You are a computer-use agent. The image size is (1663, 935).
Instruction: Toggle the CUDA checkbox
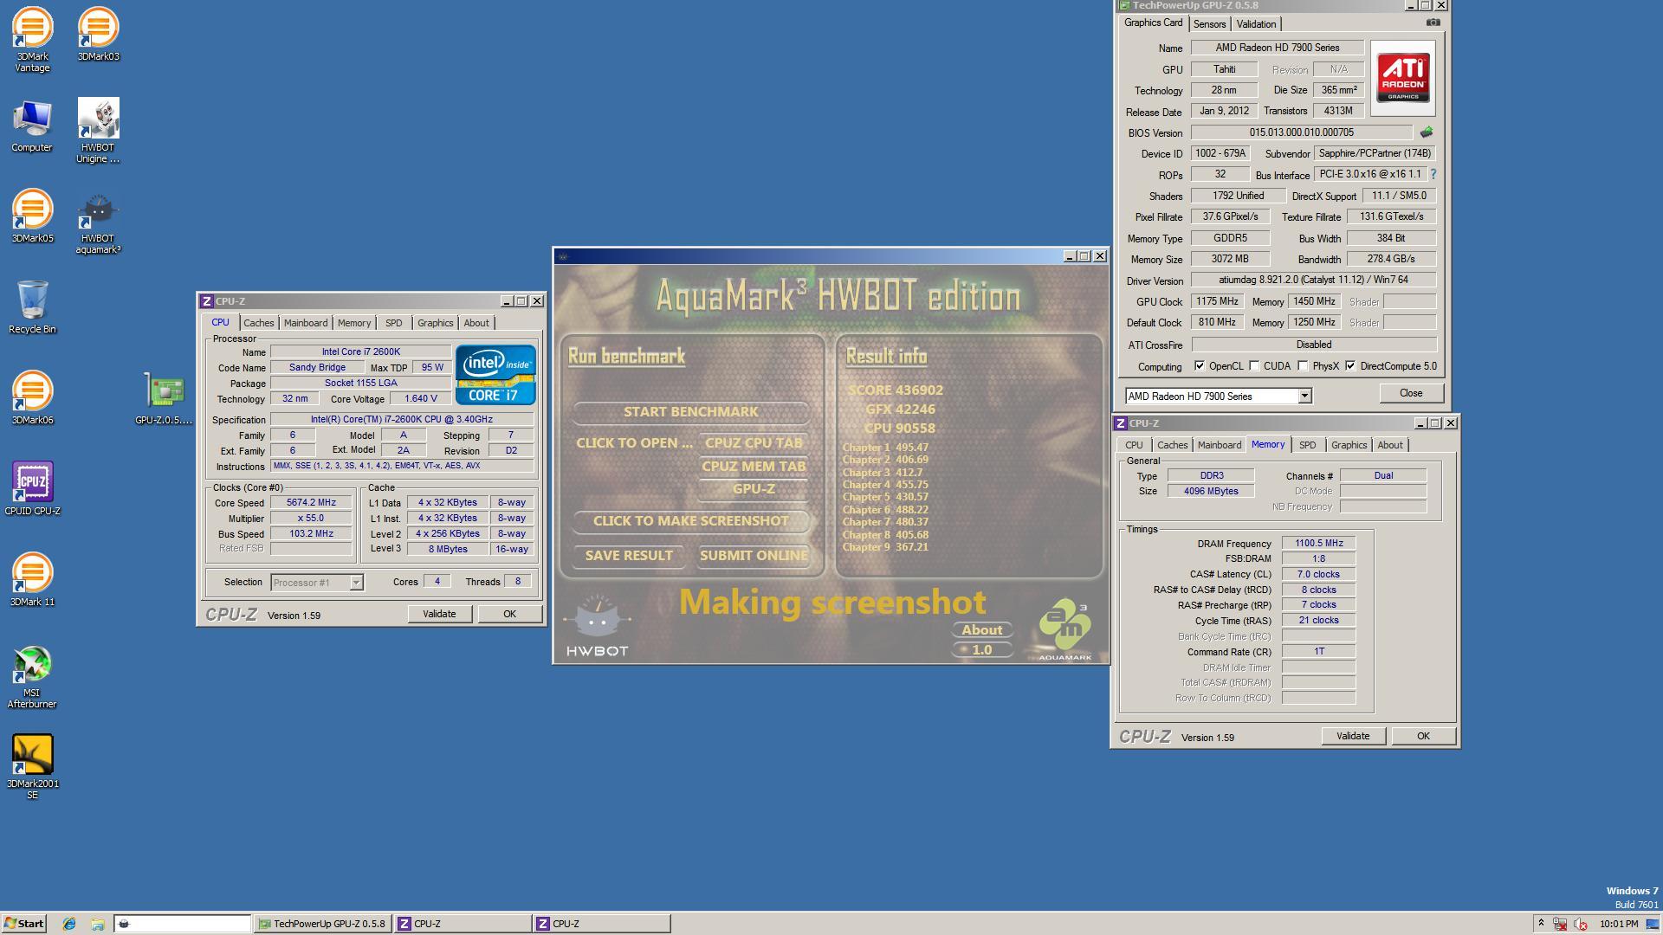pos(1254,366)
